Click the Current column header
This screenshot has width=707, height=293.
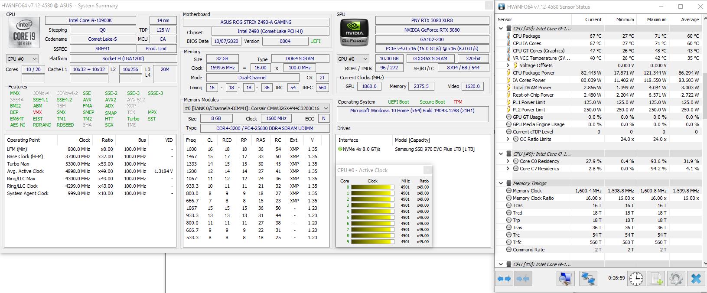coord(588,20)
